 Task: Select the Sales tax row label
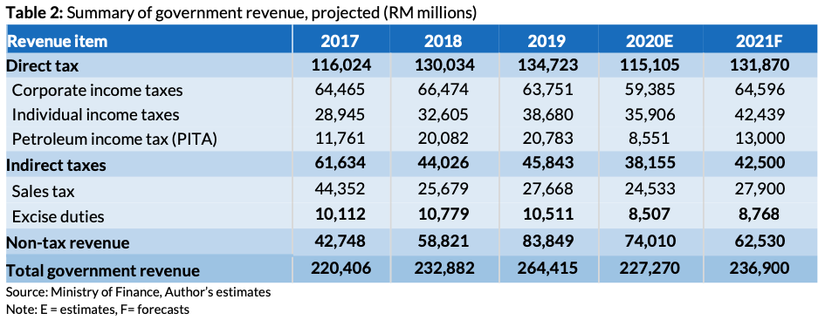43,191
